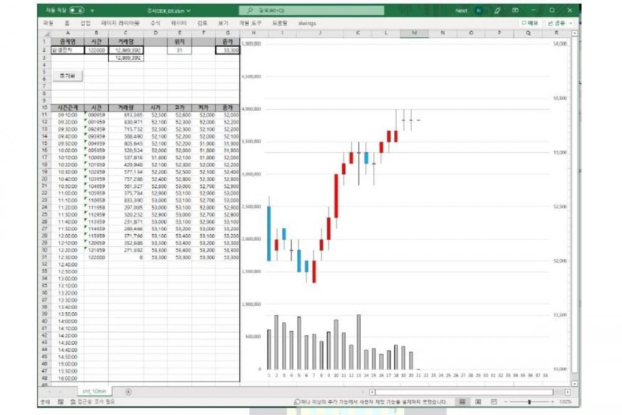Click horizontal scrollbar right arrow
The image size is (622, 415).
pyautogui.click(x=568, y=393)
